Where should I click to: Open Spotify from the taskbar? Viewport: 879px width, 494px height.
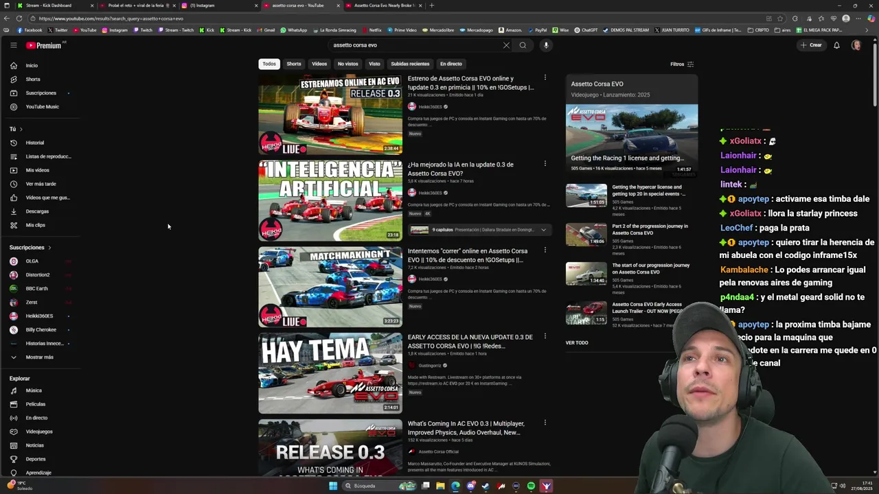[531, 486]
